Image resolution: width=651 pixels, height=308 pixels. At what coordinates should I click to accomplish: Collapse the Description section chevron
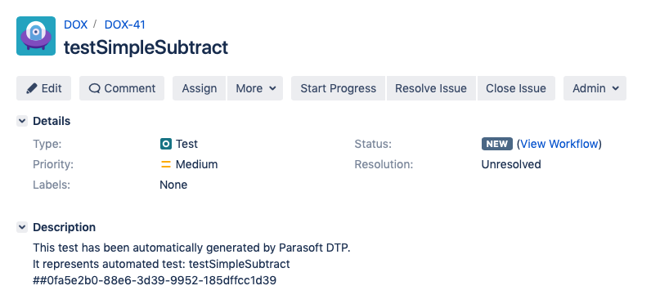21,227
